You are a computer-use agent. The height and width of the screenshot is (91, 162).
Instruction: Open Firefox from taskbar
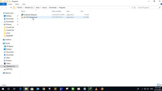(102, 89)
